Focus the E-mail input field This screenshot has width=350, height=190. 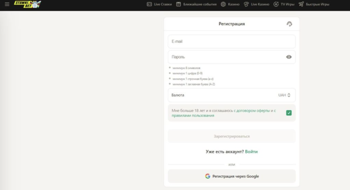[232, 41]
